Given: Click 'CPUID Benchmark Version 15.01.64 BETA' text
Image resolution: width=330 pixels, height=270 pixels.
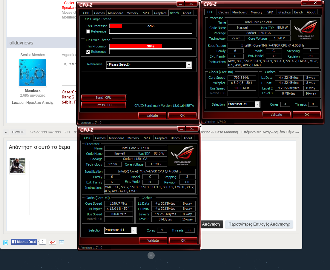Looking at the screenshot, I should [164, 106].
